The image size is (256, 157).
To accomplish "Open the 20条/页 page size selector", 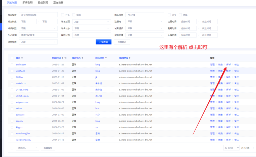I will (231, 148).
